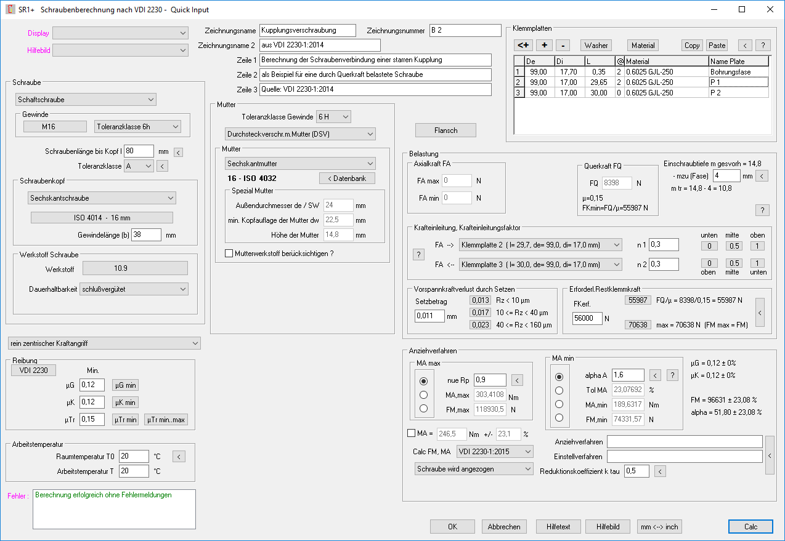The image size is (785, 541).
Task: Open the 'Calc FM, MA' VDI 2230-1:2015 dropdown
Action: [494, 452]
